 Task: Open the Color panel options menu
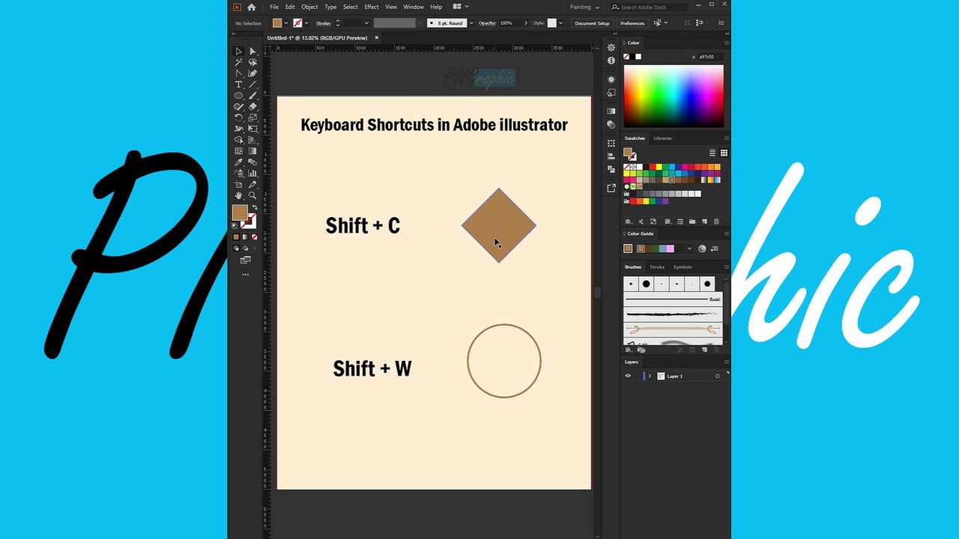(726, 43)
